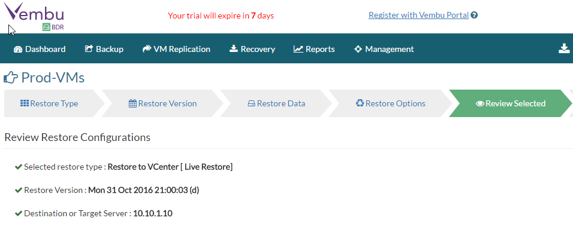Viewport: 573px width, 227px height.
Task: Click the eye icon on Review Selected step
Action: [x=480, y=103]
